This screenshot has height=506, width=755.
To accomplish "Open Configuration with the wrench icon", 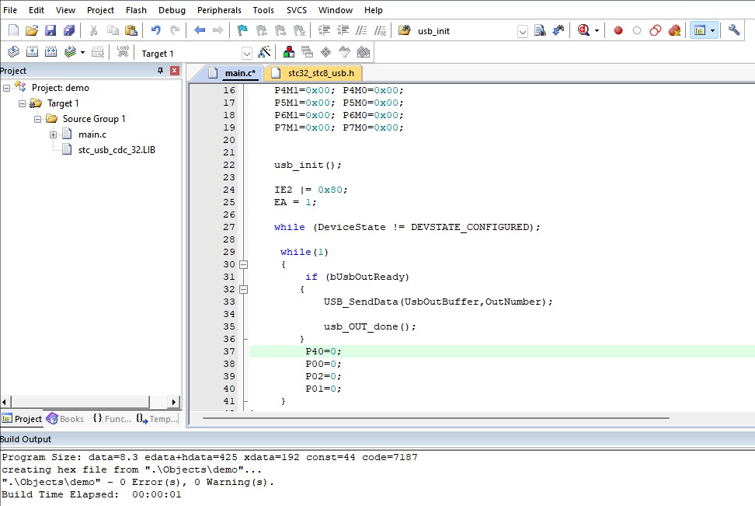I will tap(734, 30).
